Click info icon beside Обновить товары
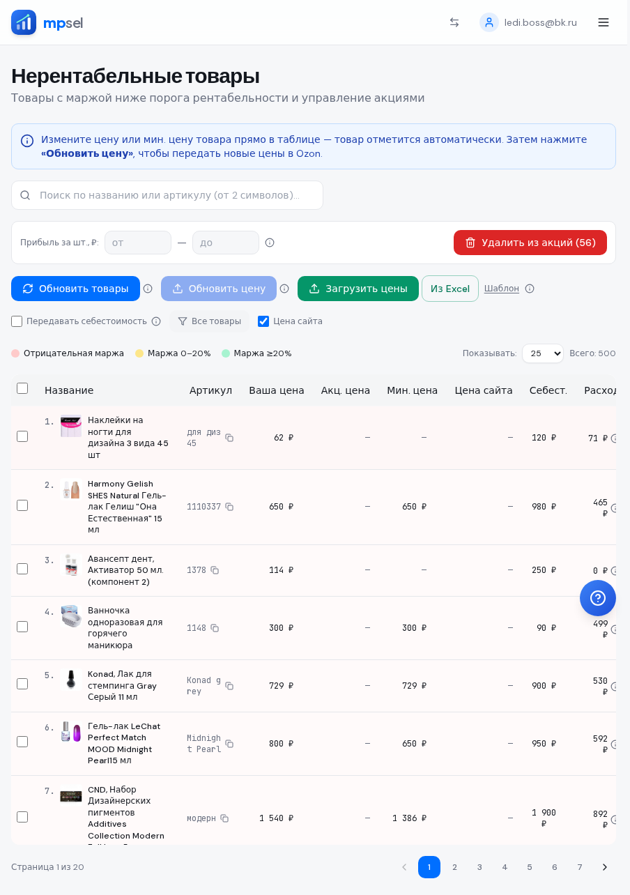This screenshot has width=630, height=895. [148, 289]
